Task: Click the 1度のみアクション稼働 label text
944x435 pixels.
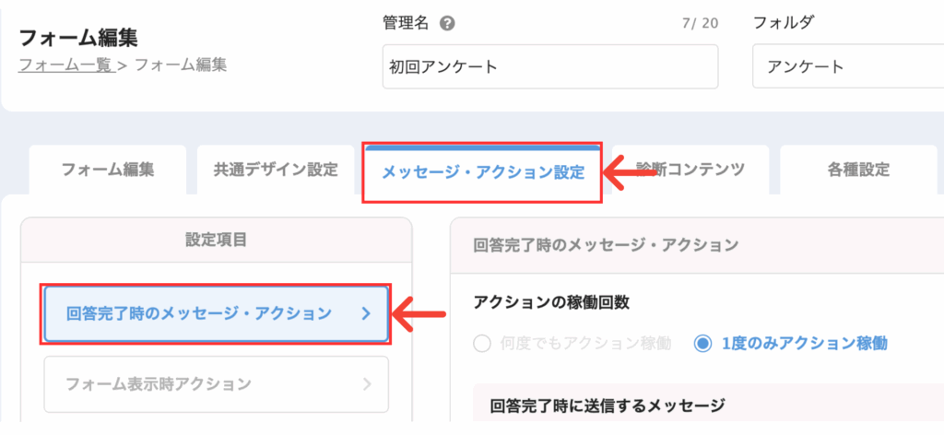Action: coord(804,344)
